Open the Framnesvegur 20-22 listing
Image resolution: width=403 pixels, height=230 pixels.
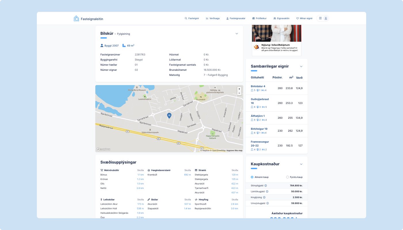[260, 144]
